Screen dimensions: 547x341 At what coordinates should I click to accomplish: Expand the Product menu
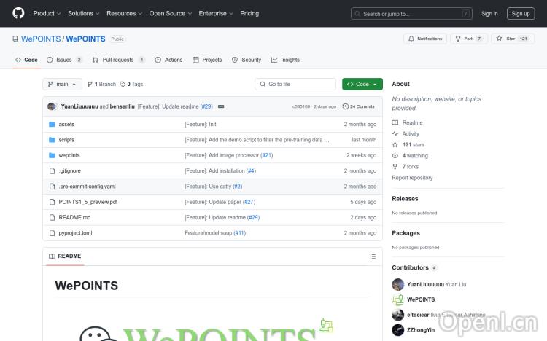pos(47,13)
